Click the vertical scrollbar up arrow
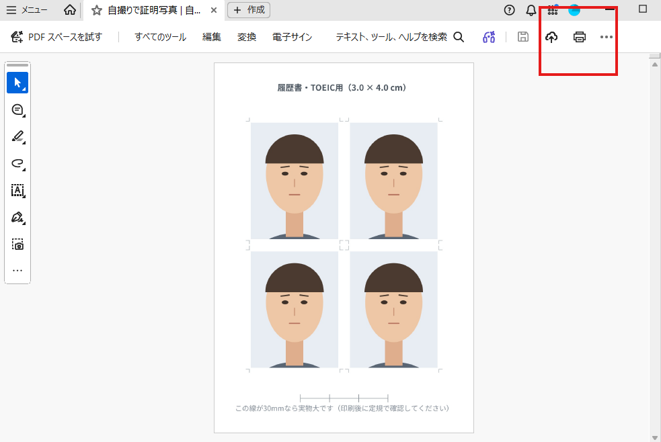This screenshot has height=442, width=661. pos(655,65)
